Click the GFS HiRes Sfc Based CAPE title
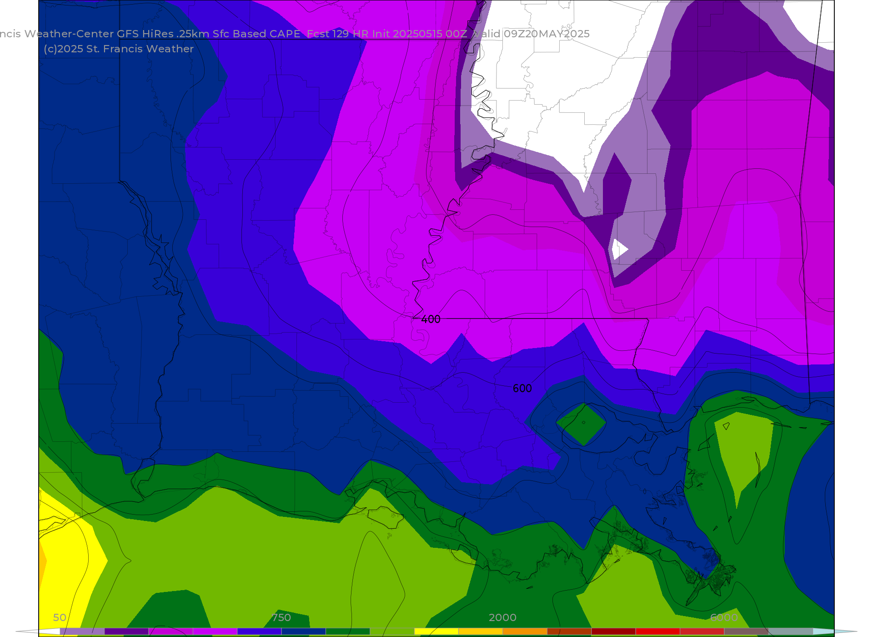 295,34
